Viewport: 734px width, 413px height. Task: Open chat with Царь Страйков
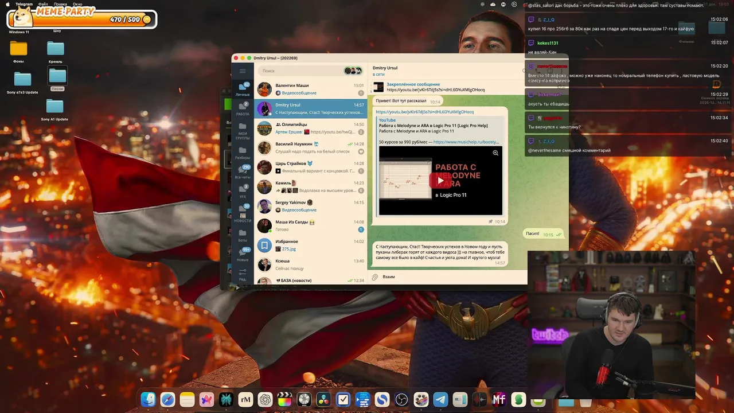pos(311,167)
